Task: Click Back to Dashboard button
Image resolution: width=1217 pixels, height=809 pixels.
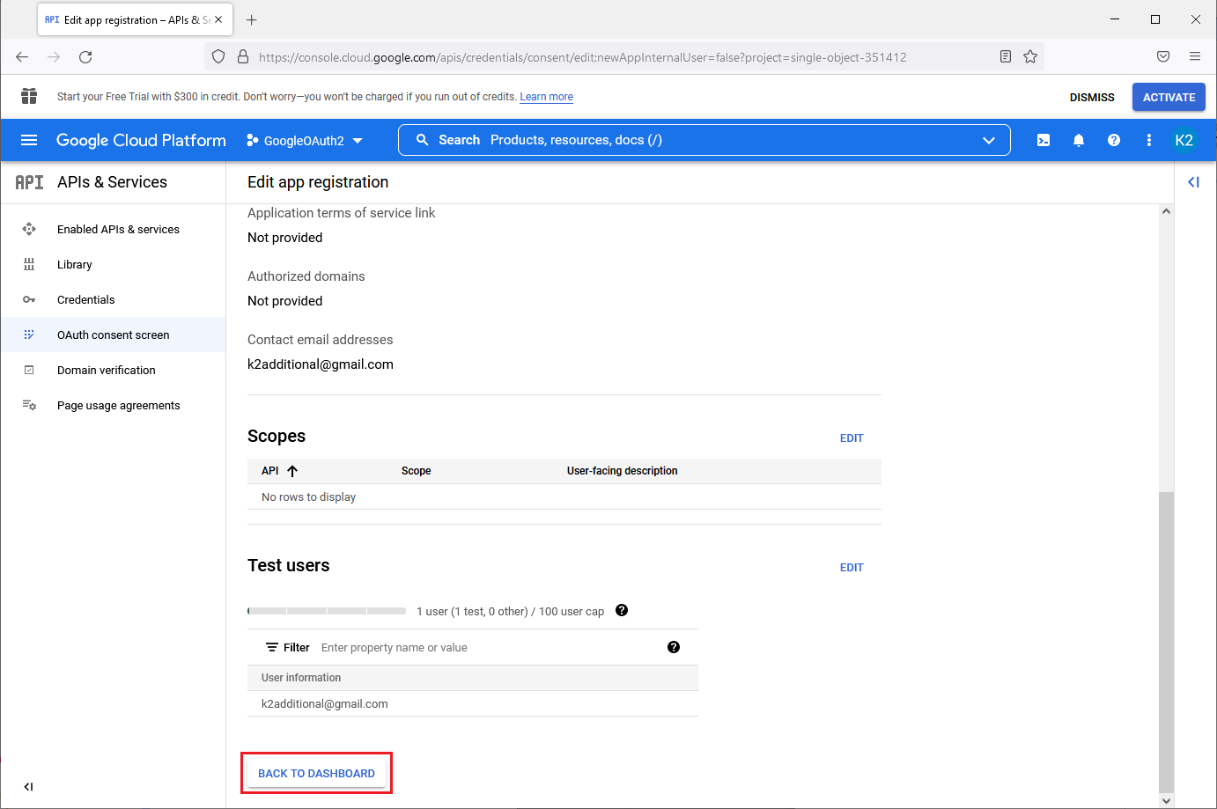Action: (x=316, y=773)
